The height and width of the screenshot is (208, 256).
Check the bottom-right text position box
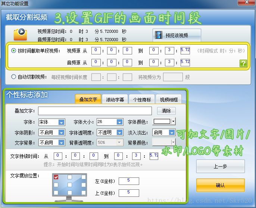pos(84,193)
